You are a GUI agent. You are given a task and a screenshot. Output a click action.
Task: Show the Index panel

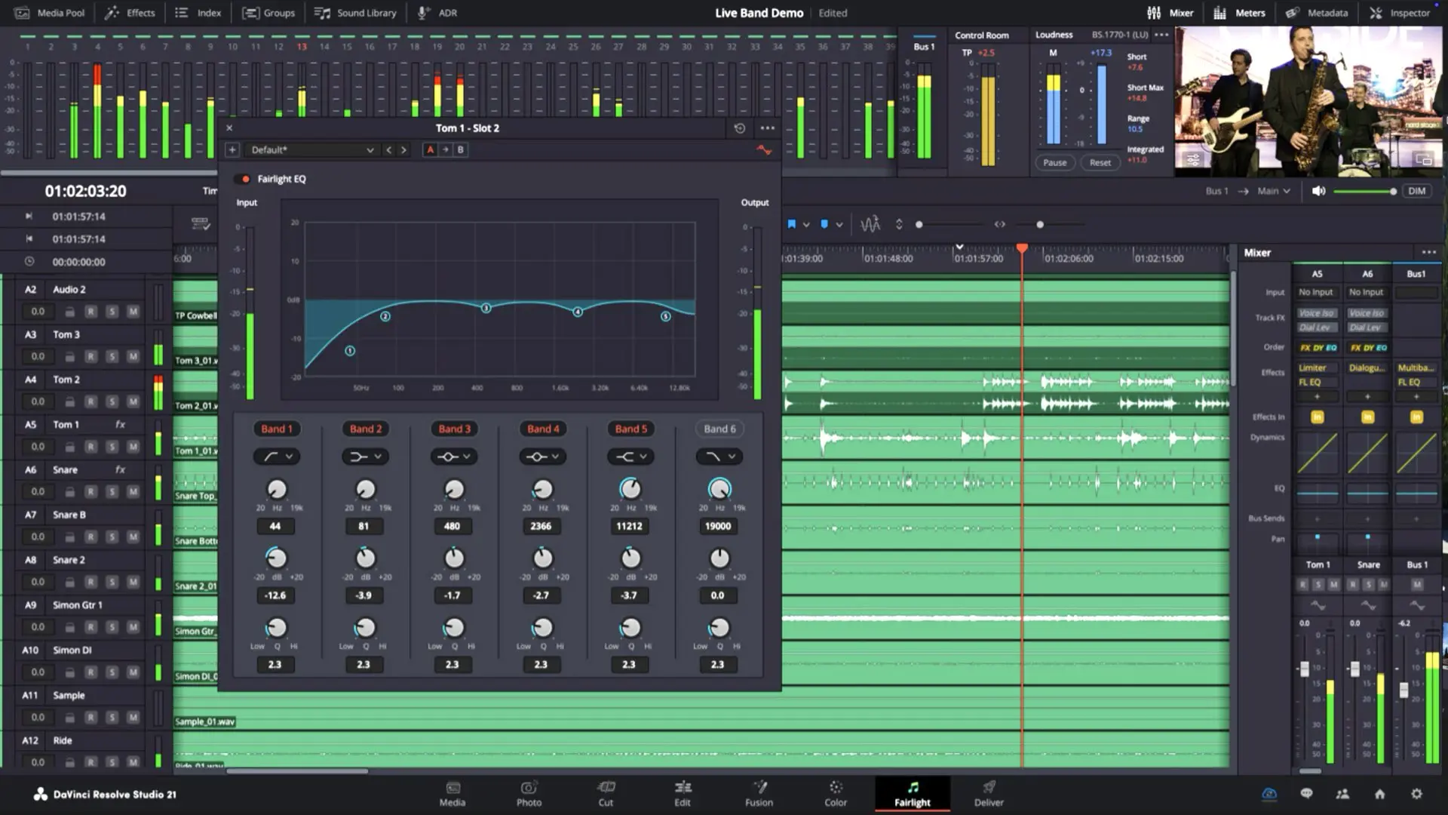pyautogui.click(x=197, y=12)
